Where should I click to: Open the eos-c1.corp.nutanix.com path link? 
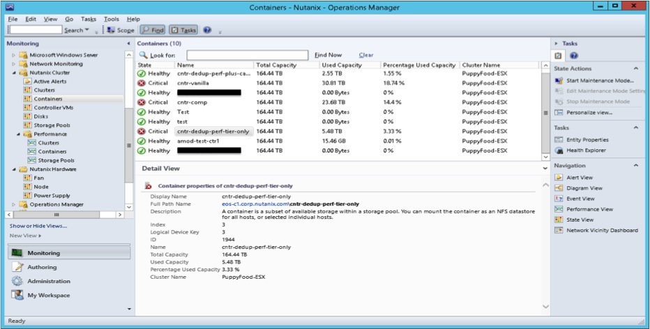(x=255, y=204)
